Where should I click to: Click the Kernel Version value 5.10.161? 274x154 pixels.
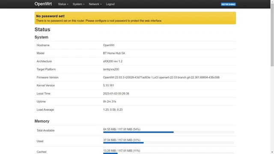[108, 86]
